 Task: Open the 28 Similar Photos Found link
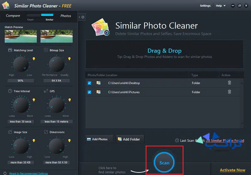225,141
